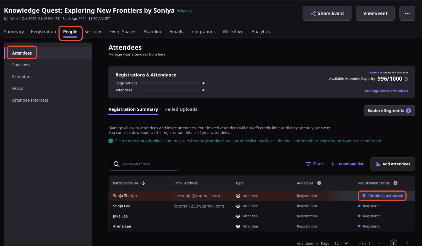Image resolution: width=422 pixels, height=246 pixels.
Task: Click the eye icon in Unblock attendee
Action: 364,196
